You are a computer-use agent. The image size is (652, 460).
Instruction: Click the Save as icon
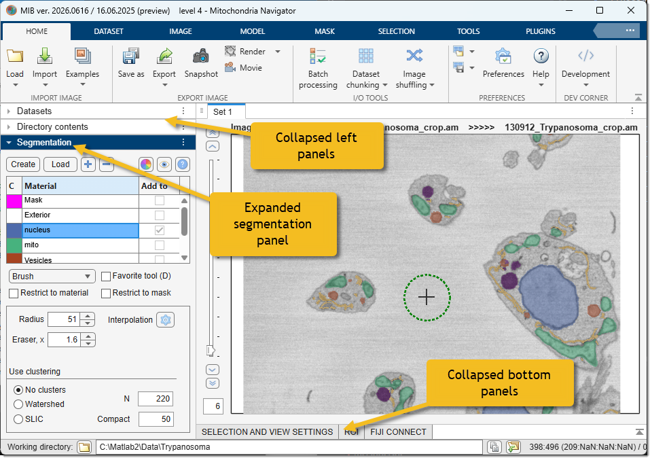click(130, 56)
